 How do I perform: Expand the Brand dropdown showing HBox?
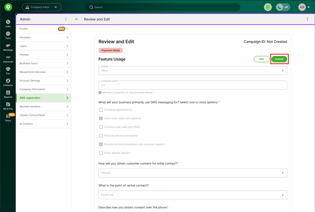(x=193, y=70)
